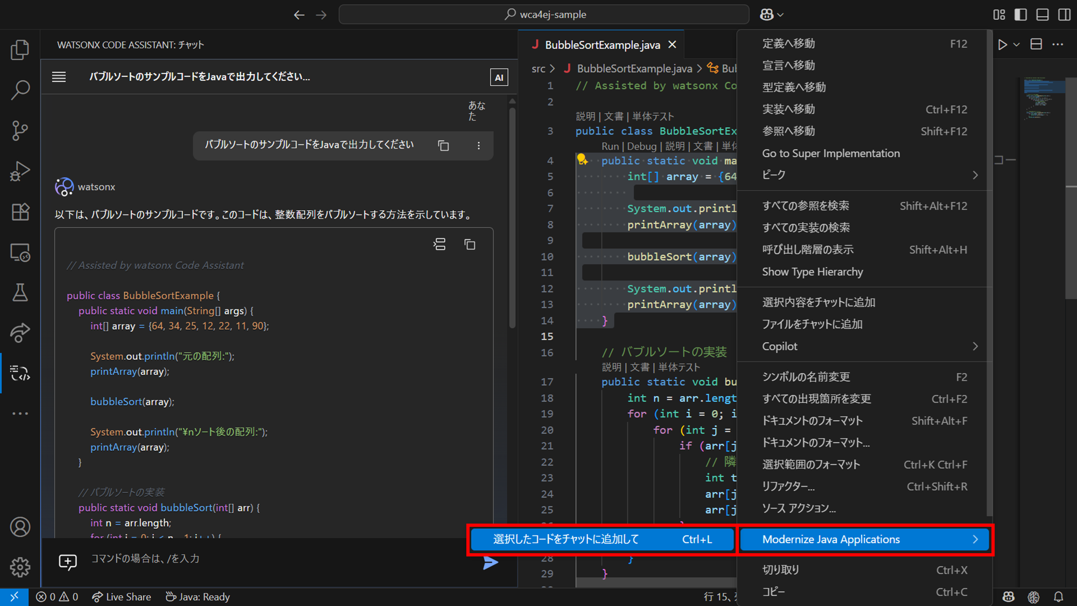Toggle the primary side bar layout
This screenshot has height=606, width=1077.
pos(1020,15)
